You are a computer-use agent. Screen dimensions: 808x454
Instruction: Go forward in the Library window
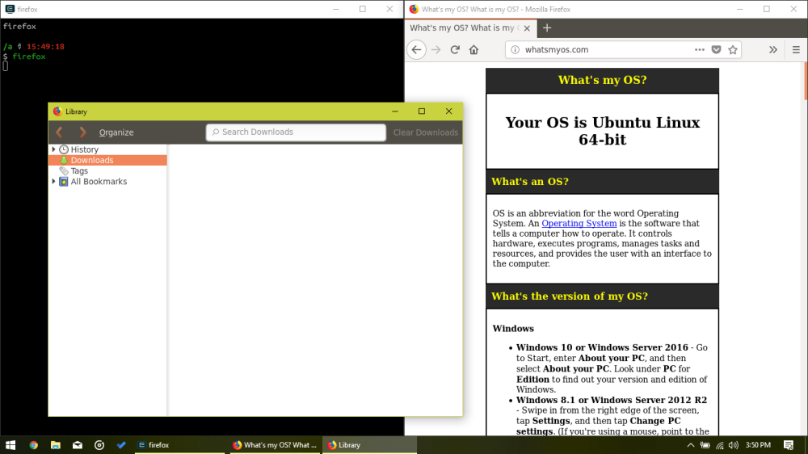pos(82,132)
